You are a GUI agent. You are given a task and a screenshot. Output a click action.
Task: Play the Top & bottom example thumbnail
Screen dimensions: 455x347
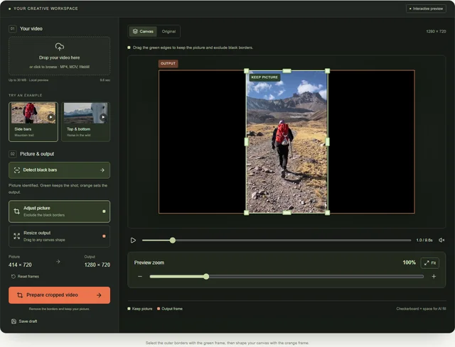coord(103,117)
